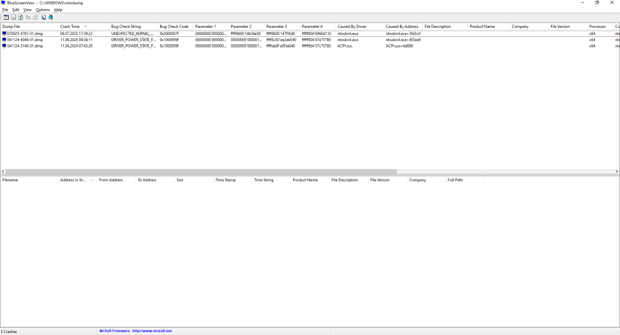Open the File menu
620x335 pixels.
pyautogui.click(x=5, y=10)
